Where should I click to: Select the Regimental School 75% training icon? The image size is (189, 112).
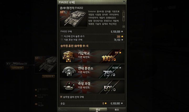click(x=69, y=72)
